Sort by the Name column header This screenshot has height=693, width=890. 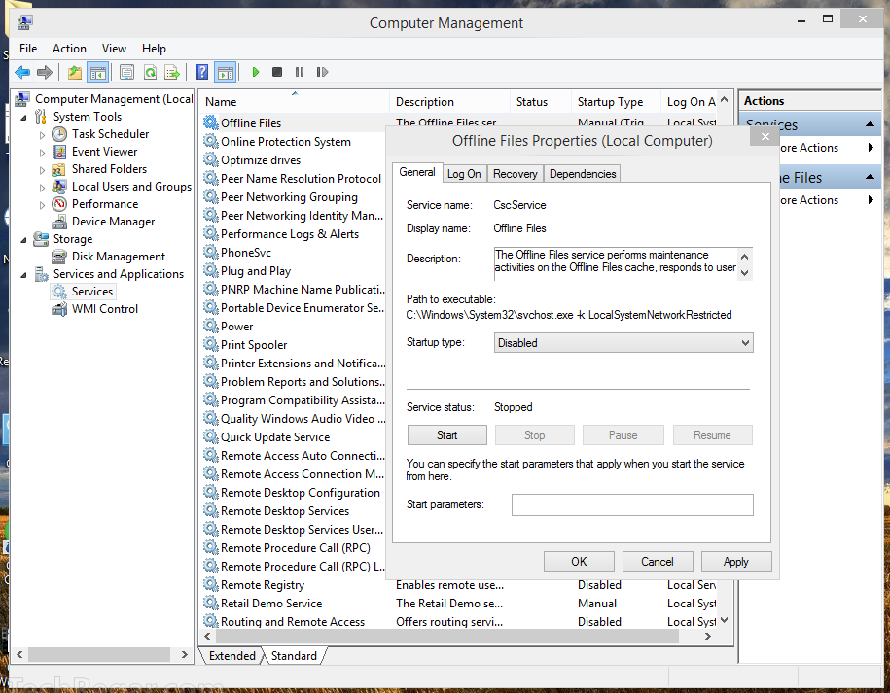point(295,102)
